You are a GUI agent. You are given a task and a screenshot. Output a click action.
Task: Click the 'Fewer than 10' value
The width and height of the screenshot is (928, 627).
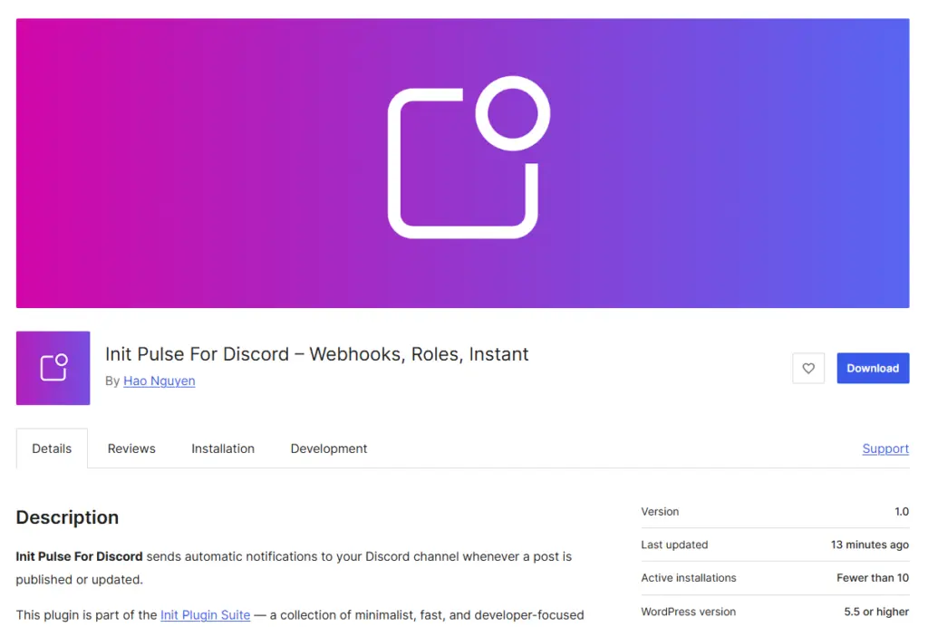(x=873, y=578)
